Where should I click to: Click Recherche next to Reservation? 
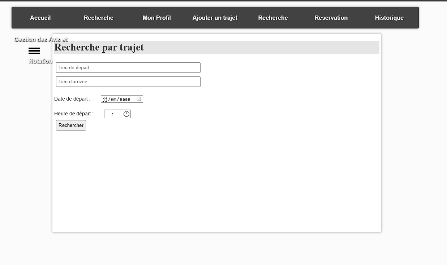273,18
